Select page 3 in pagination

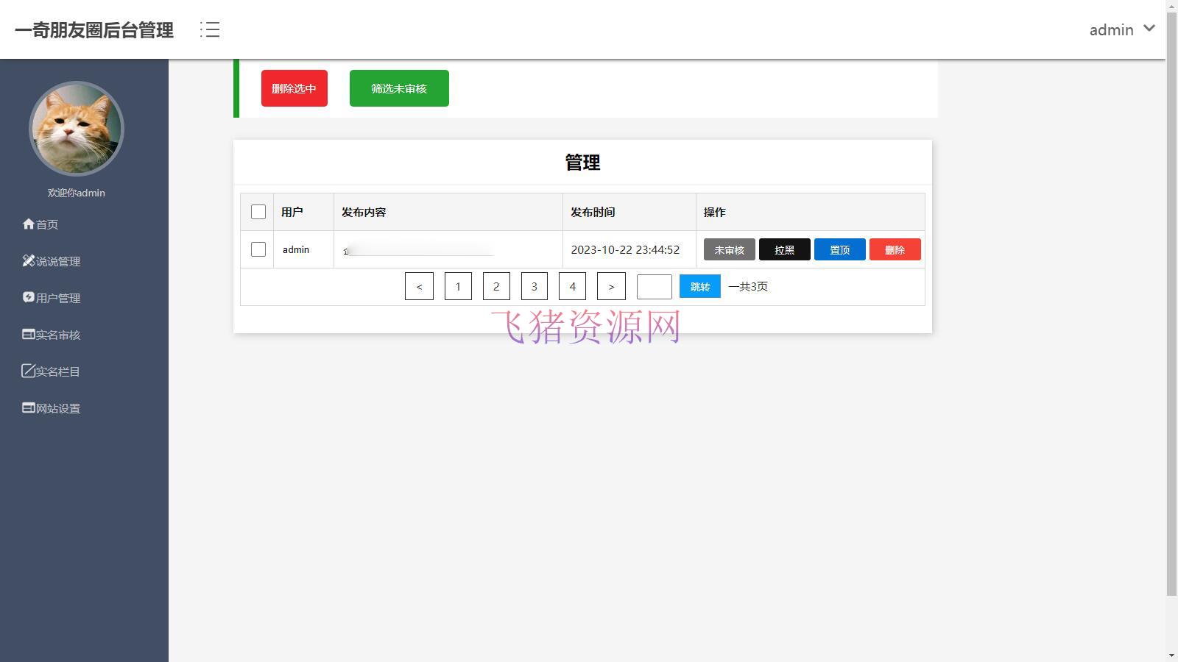coord(534,286)
